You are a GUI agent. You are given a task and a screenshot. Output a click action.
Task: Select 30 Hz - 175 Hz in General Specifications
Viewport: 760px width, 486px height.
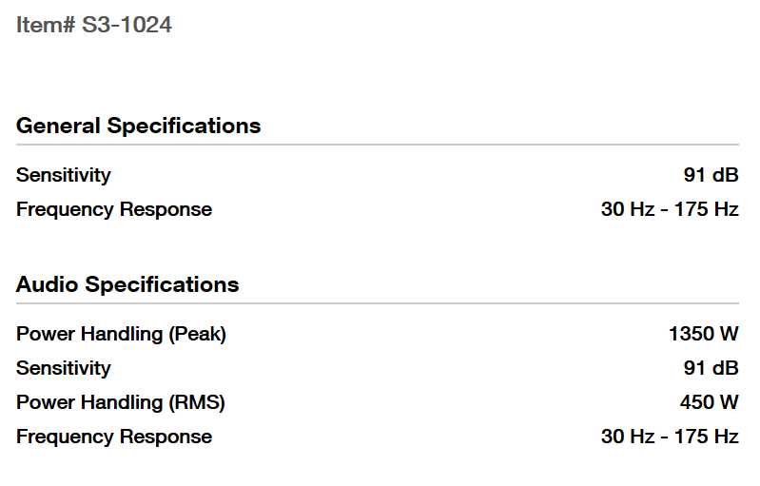[670, 209]
